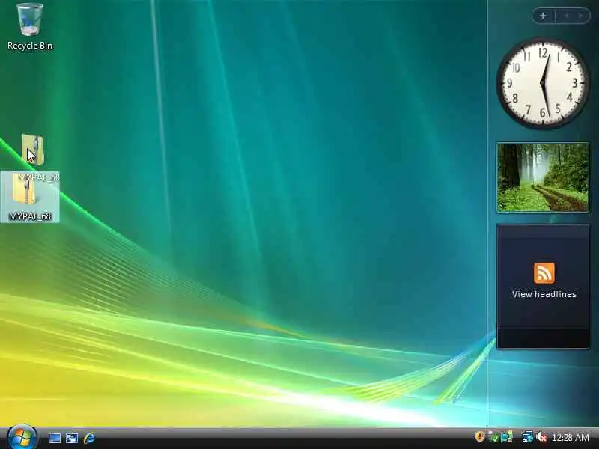Image resolution: width=599 pixels, height=449 pixels.
Task: Click Show Desktop in Quick Launch
Action: click(x=54, y=438)
